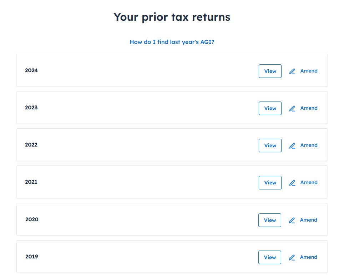The width and height of the screenshot is (349, 277).
Task: View the 2024 tax return
Action: tap(270, 71)
